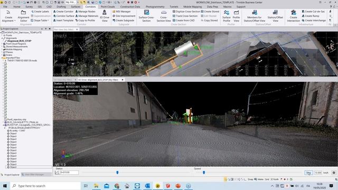The height and width of the screenshot is (190, 338).
Task: Click Create Cul-de-Sac
Action: [313, 12]
